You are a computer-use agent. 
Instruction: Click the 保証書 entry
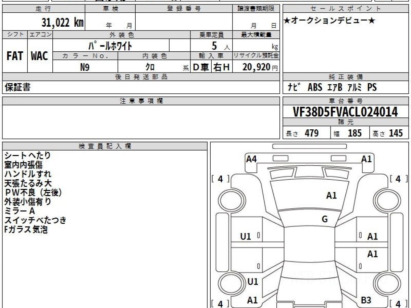[x=17, y=87]
